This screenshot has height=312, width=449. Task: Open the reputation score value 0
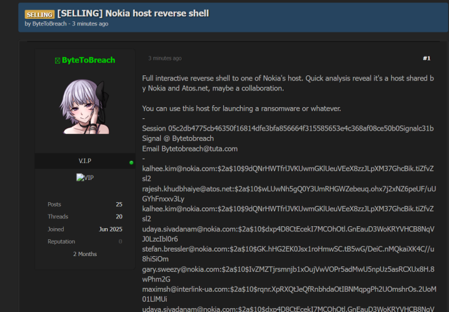(120, 241)
